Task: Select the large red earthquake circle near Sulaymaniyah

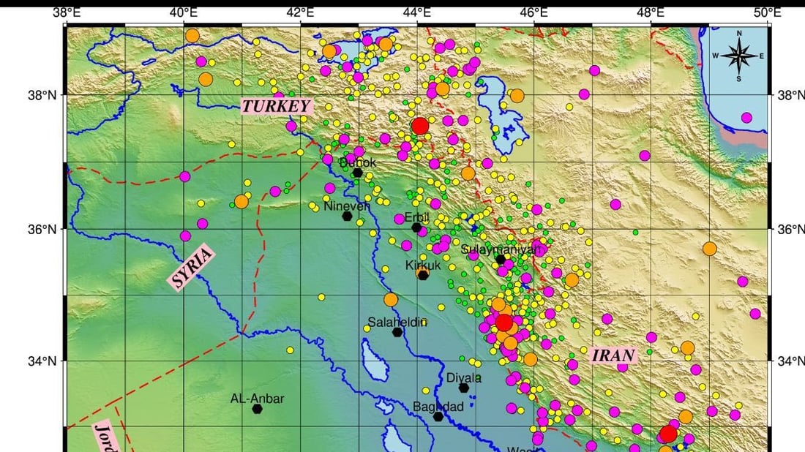Action: pyautogui.click(x=504, y=322)
